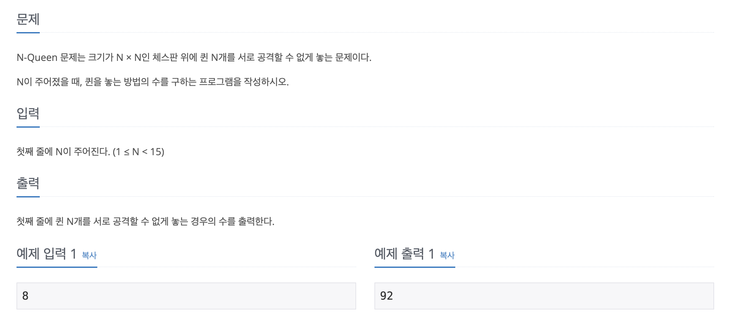Viewport: 730px width, 322px height.
Task: Click the 출력 section heading
Action: [28, 183]
